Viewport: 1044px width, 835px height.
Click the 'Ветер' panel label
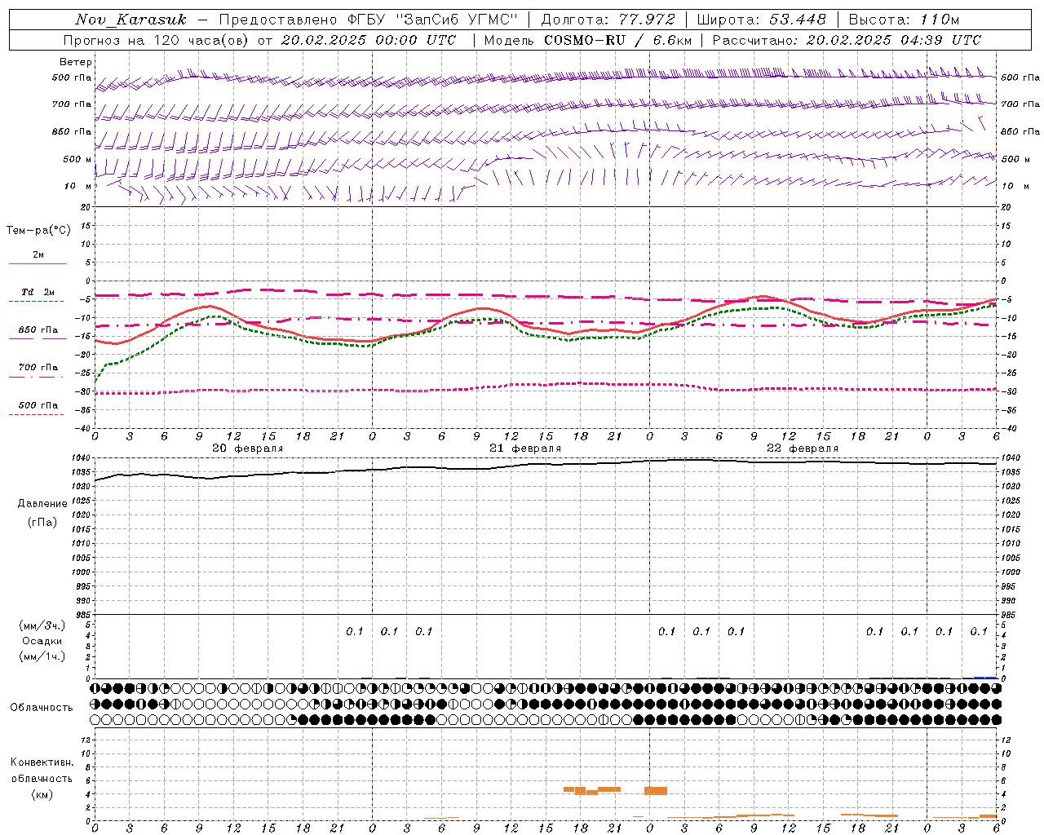pyautogui.click(x=76, y=62)
